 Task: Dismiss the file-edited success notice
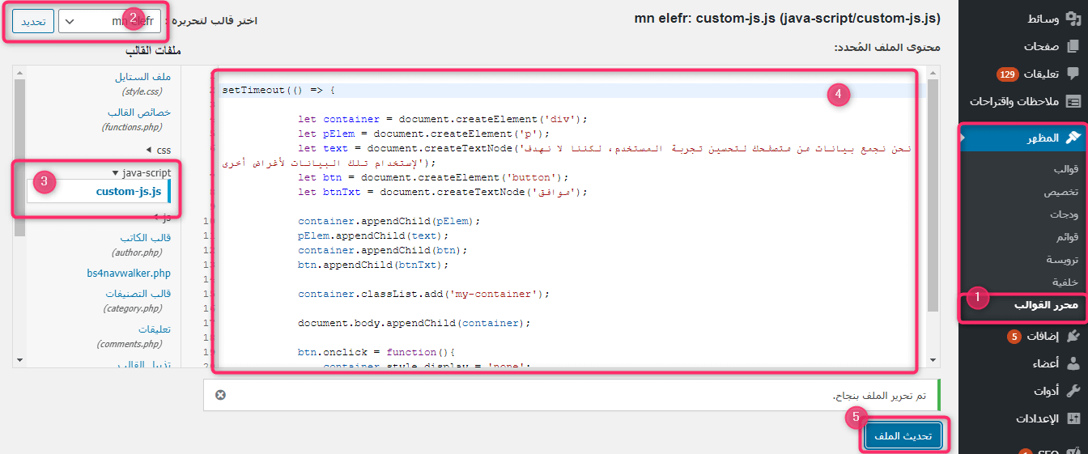click(x=220, y=395)
